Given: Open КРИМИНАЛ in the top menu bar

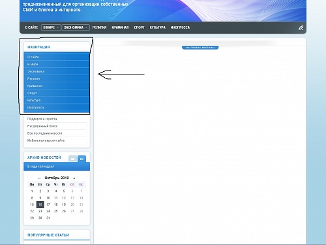Looking at the screenshot, I should point(120,27).
